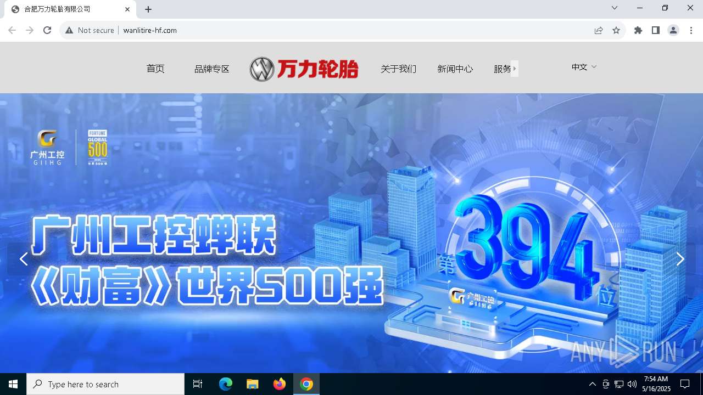Reload the wanlitire-hf.com page

point(47,30)
